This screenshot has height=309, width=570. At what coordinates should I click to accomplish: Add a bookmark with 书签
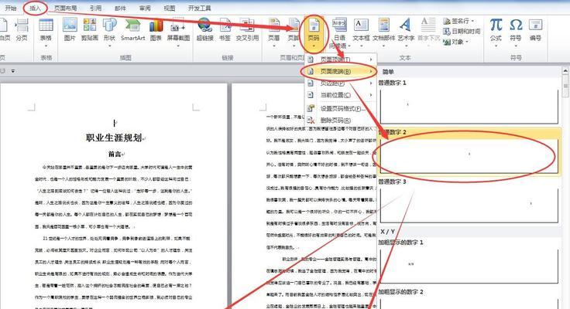tap(225, 30)
